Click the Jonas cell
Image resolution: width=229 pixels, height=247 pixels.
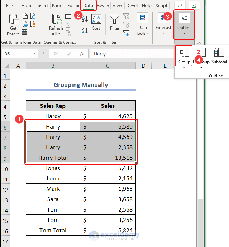pos(53,168)
